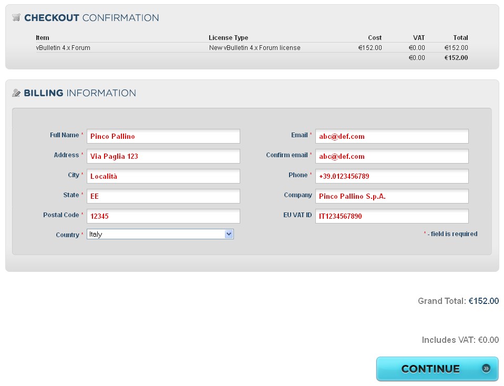Click the shopping cart icon beside Checkout Confirmation
Image resolution: width=504 pixels, height=386 pixels.
(16, 17)
